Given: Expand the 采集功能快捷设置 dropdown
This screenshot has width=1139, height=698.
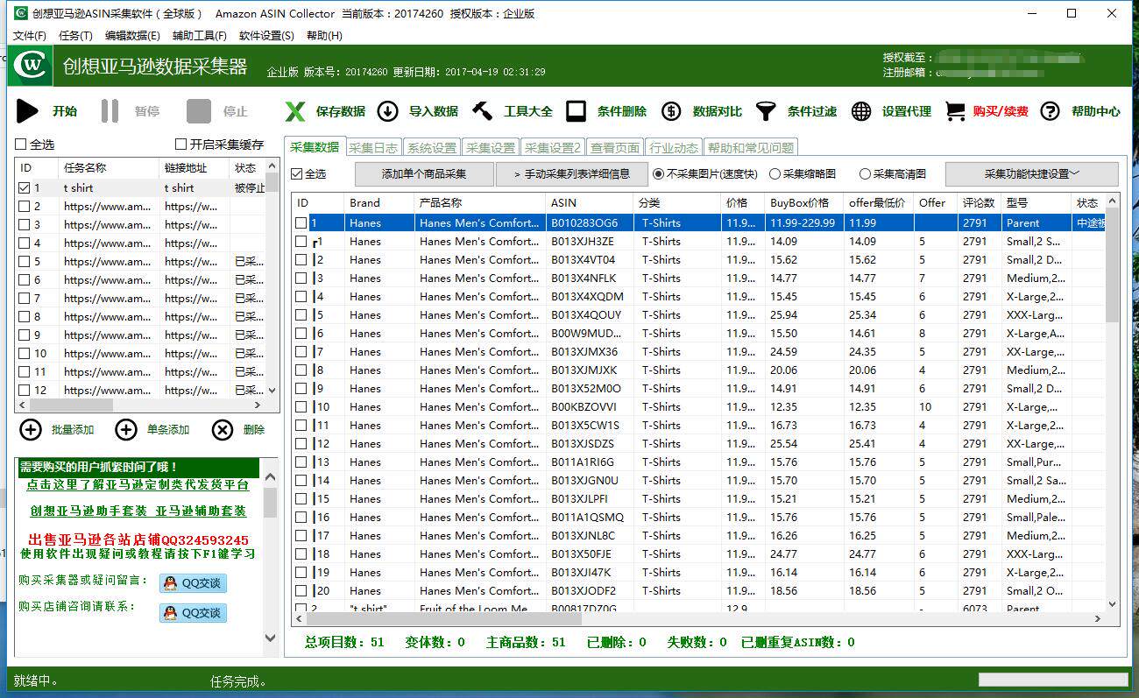Looking at the screenshot, I should point(1031,173).
